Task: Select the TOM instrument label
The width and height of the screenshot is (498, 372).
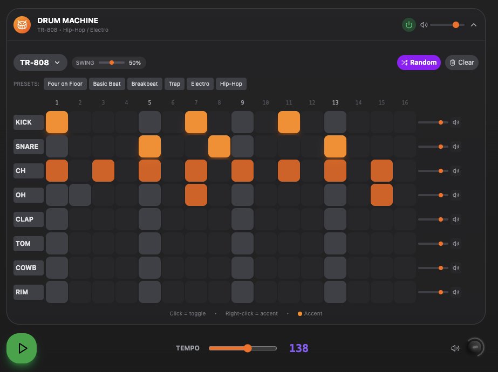Action: tap(29, 244)
